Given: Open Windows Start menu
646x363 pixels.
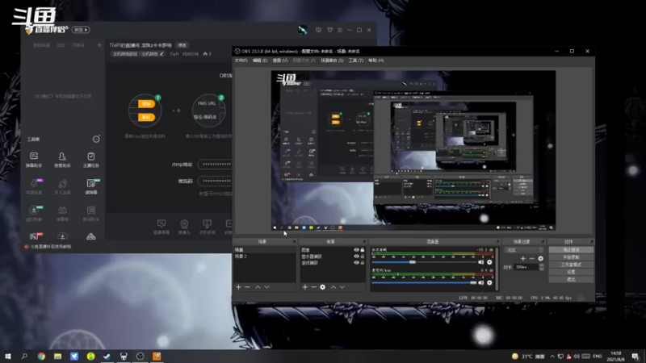Looking at the screenshot, I should tap(8, 357).
